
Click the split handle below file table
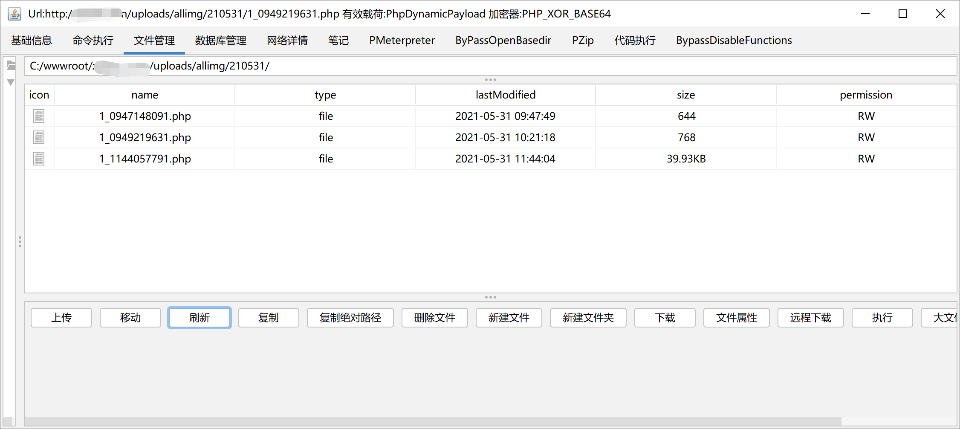490,297
